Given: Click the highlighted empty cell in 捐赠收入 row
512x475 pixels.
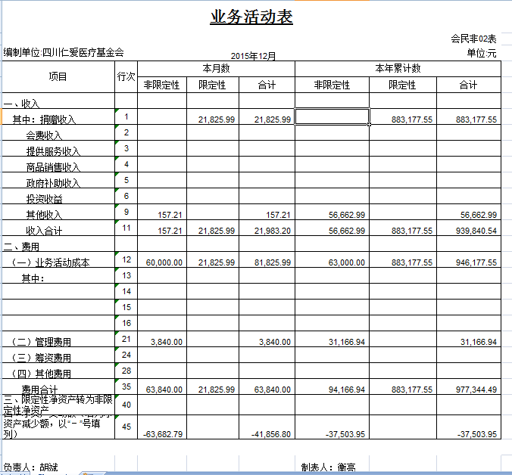Looking at the screenshot, I should (332, 116).
